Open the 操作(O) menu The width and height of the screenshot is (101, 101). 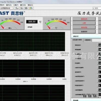[x=9, y=5]
